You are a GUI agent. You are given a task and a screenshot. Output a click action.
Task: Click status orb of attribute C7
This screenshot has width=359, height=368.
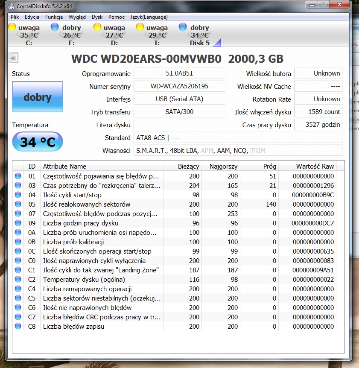coord(18,317)
